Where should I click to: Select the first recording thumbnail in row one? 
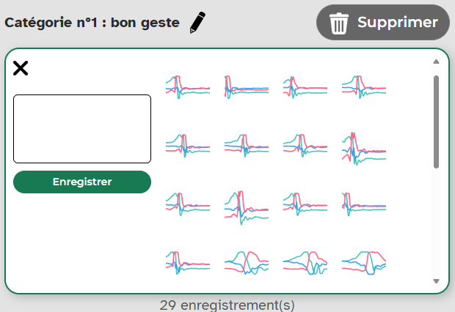point(188,87)
